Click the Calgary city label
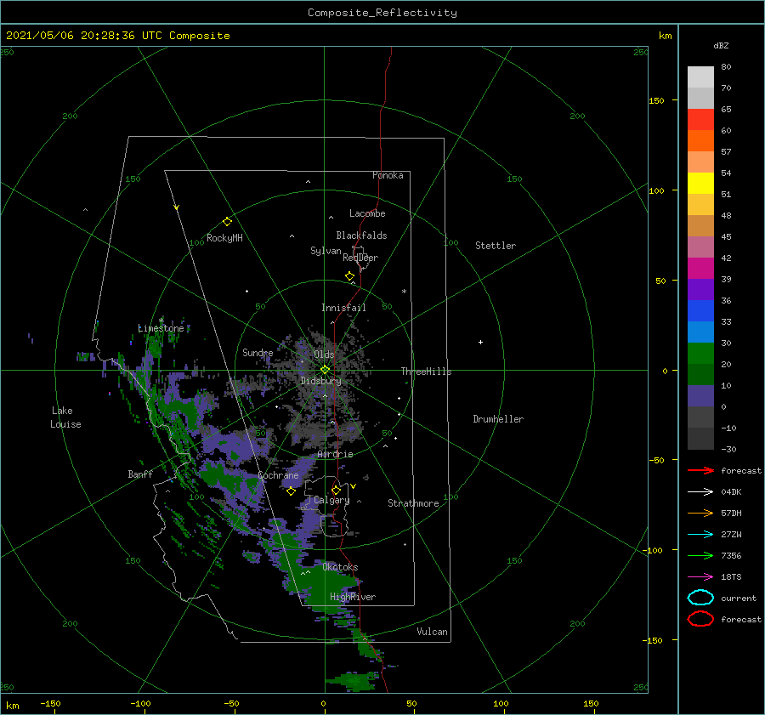This screenshot has width=765, height=715. pos(331,500)
